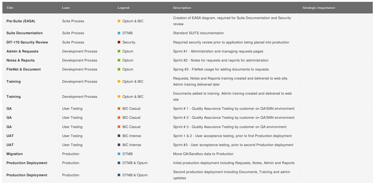Click 'Standard SUITE documentation' description
The image size is (375, 185).
(x=199, y=33)
